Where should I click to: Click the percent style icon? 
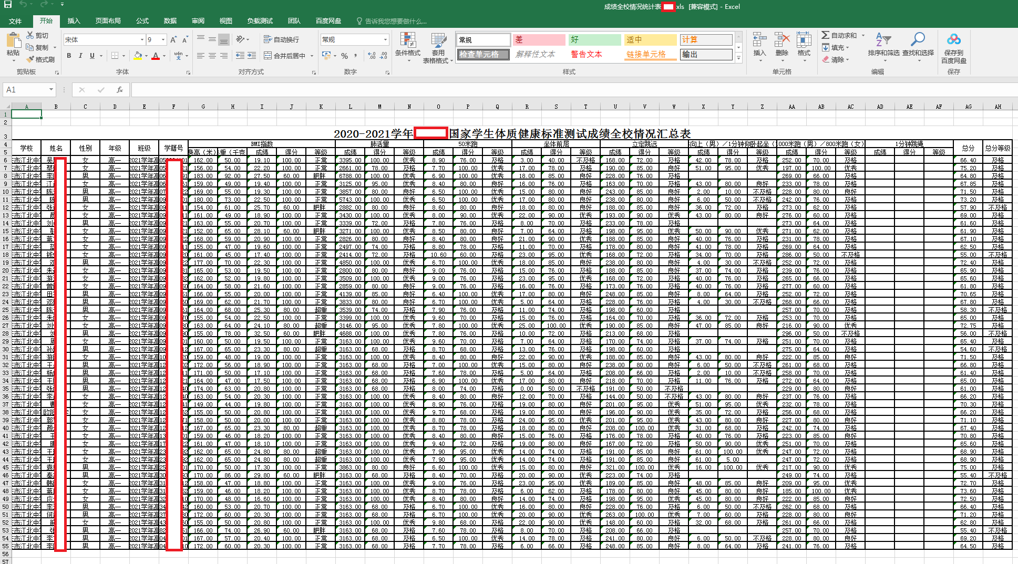point(344,56)
